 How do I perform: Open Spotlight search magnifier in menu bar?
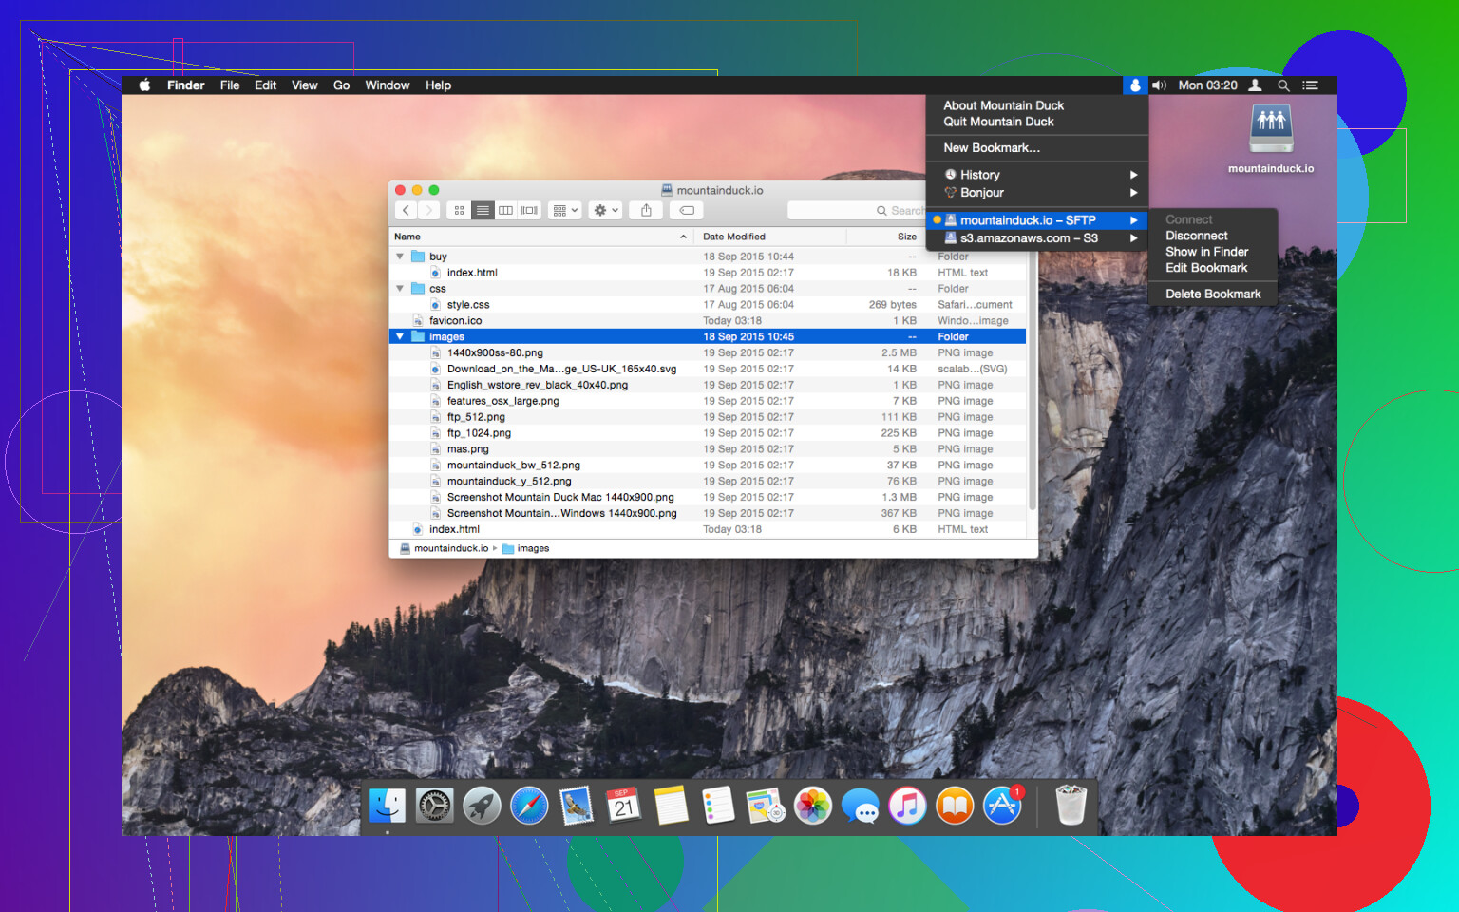pos(1283,85)
